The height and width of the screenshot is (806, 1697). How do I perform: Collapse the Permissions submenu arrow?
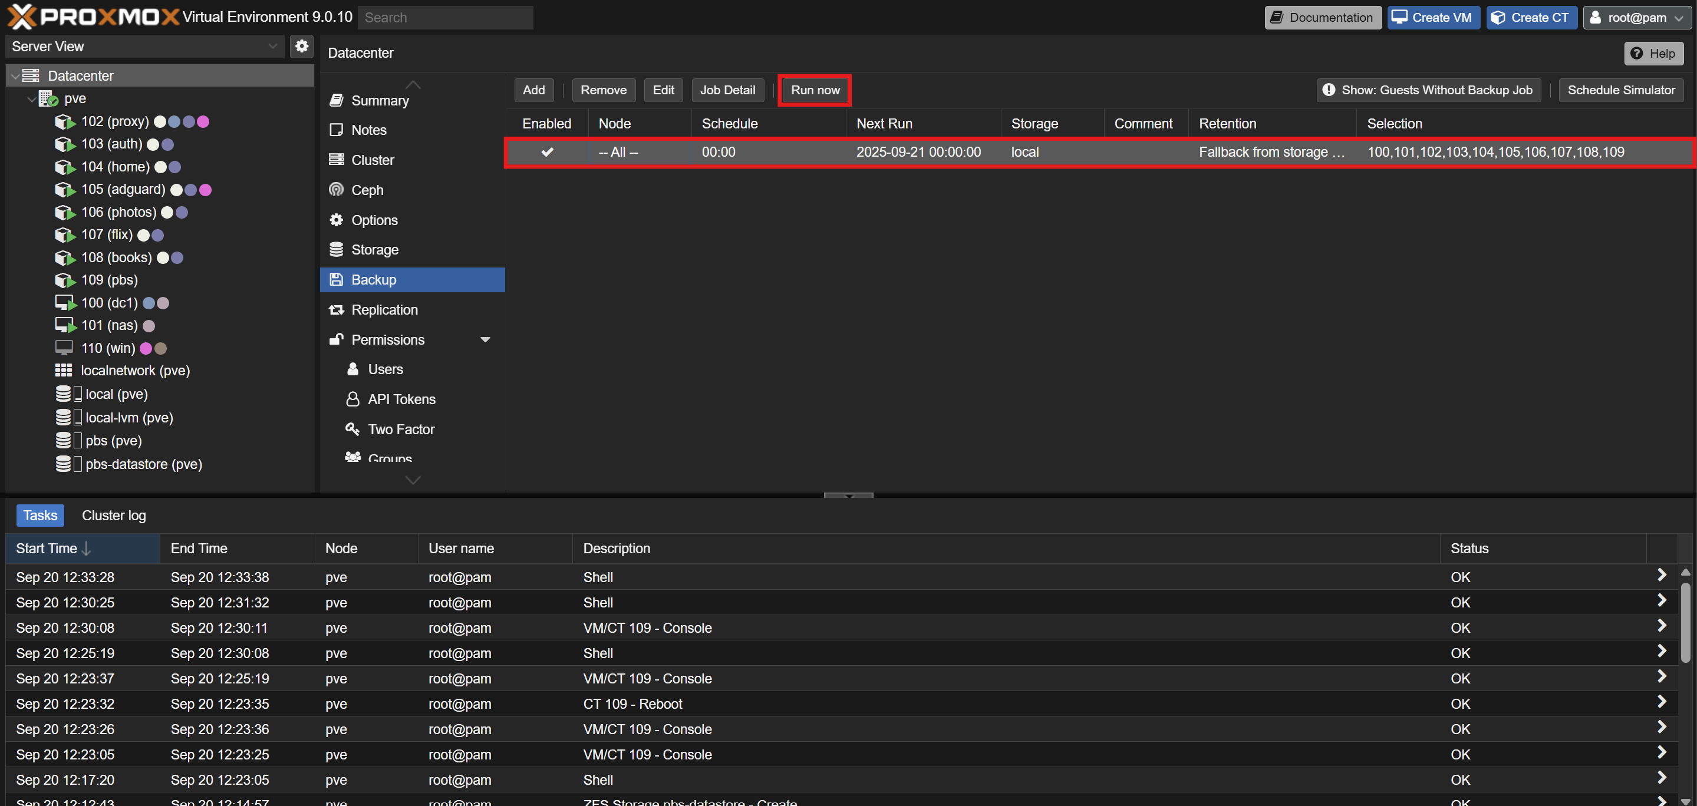[x=486, y=340]
